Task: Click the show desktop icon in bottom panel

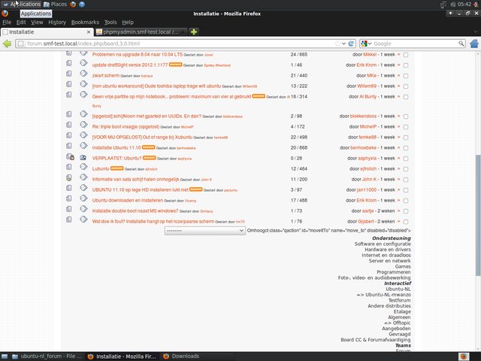Action: click(x=5, y=356)
